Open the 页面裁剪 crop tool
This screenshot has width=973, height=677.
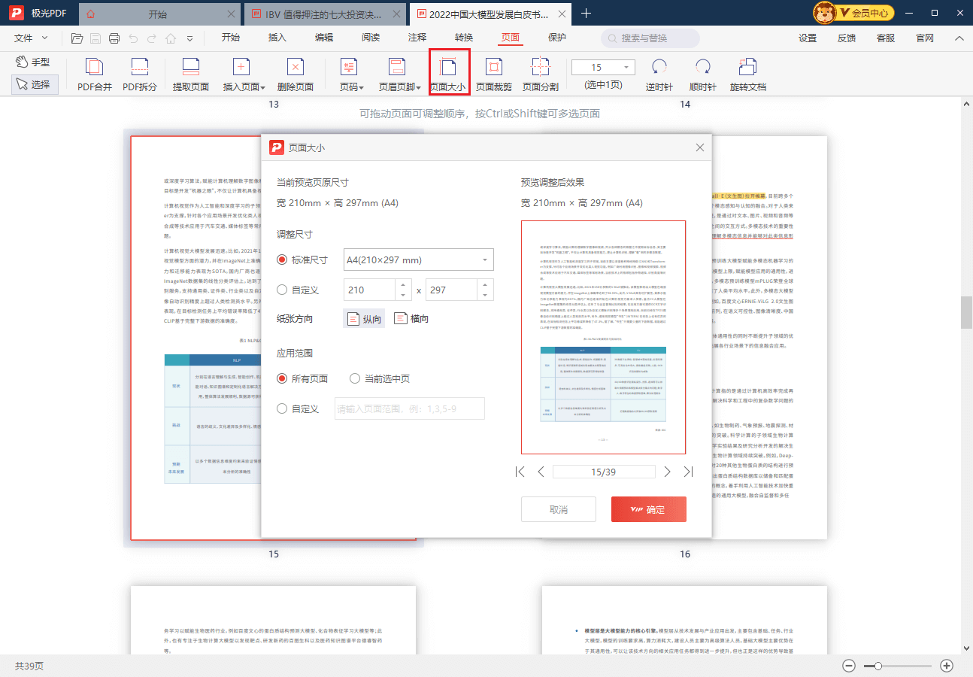[x=493, y=68]
